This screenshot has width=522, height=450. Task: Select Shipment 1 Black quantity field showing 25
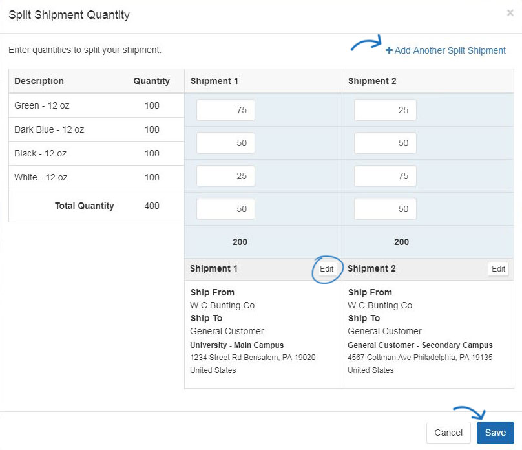pos(225,176)
